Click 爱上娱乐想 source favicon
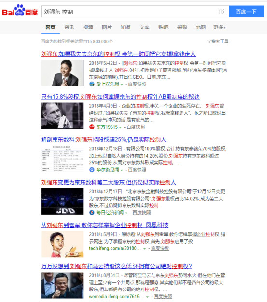Image resolution: width=267 pixels, height=302 pixels. pyautogui.click(x=92, y=84)
